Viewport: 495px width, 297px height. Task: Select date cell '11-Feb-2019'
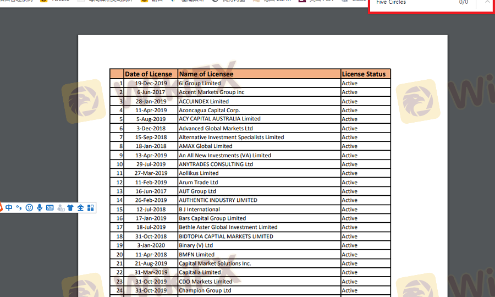(151, 183)
